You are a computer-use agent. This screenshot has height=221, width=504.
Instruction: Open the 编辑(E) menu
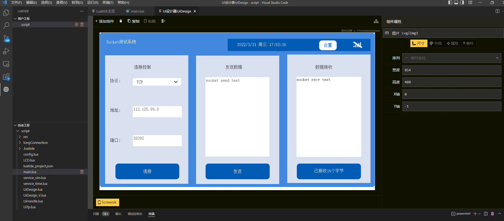tap(31, 2)
